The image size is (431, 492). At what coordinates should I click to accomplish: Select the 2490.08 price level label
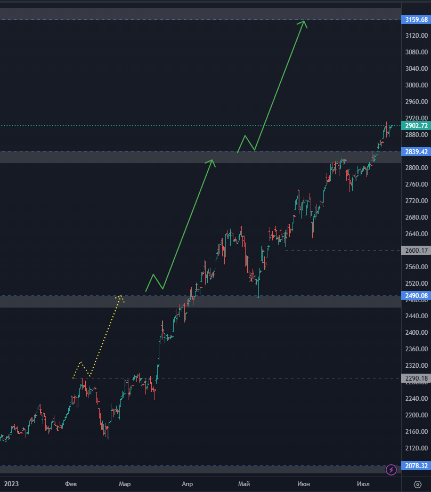pos(416,295)
